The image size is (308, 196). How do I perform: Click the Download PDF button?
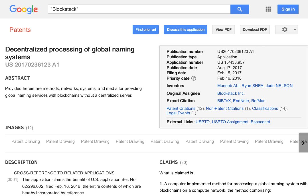click(255, 30)
